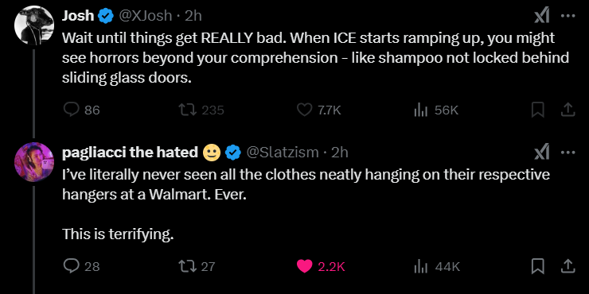Image resolution: width=589 pixels, height=294 pixels.
Task: Open more options menu on Josh's tweet
Action: [568, 16]
